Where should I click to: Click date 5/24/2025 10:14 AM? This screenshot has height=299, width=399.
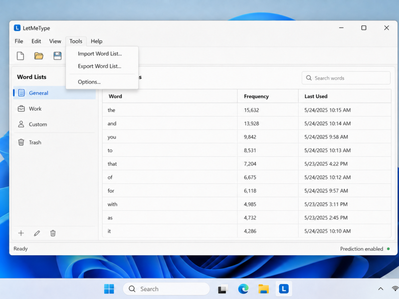[328, 123]
